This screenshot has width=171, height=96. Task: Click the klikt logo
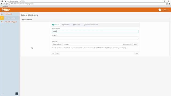click(6, 10)
